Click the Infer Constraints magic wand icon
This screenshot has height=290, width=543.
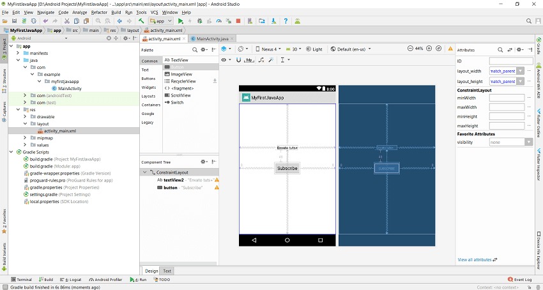[271, 59]
